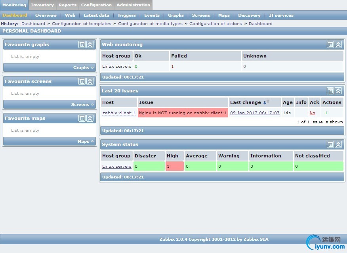
Task: Open host zabbix-client-1 link
Action: click(x=119, y=113)
